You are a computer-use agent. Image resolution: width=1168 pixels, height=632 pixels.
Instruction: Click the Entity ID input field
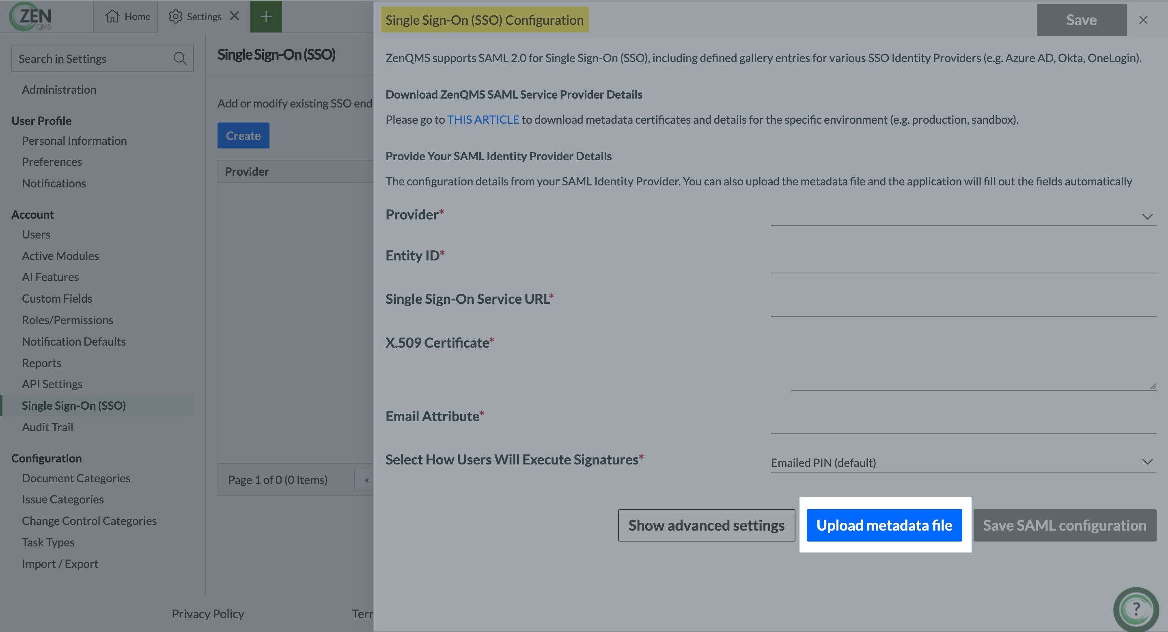(x=963, y=261)
